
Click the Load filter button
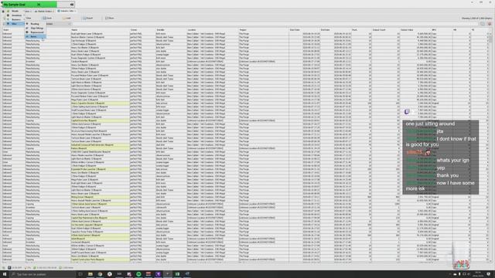point(67,19)
